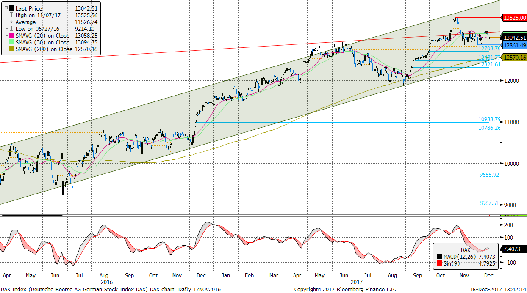The width and height of the screenshot is (527, 293).
Task: Click the 9655.92 level label
Action: click(490, 175)
